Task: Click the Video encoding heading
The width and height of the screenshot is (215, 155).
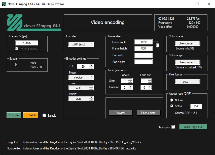Action: (108, 22)
